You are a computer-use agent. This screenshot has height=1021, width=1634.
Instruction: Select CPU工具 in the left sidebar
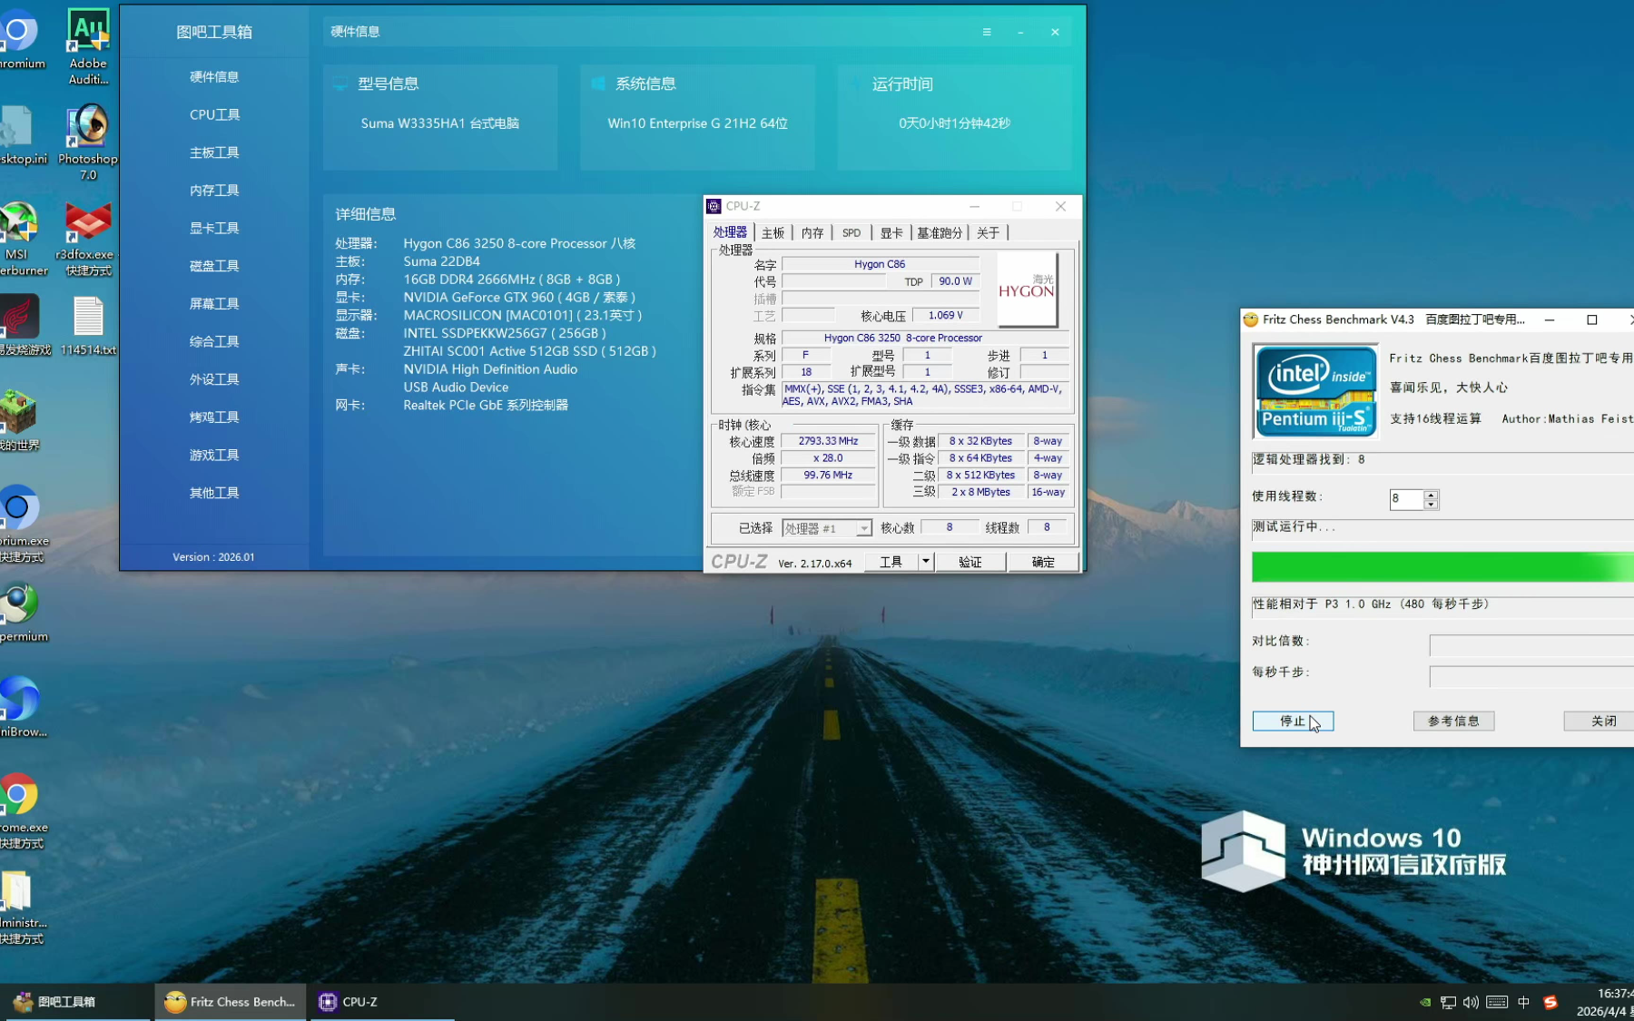214,115
